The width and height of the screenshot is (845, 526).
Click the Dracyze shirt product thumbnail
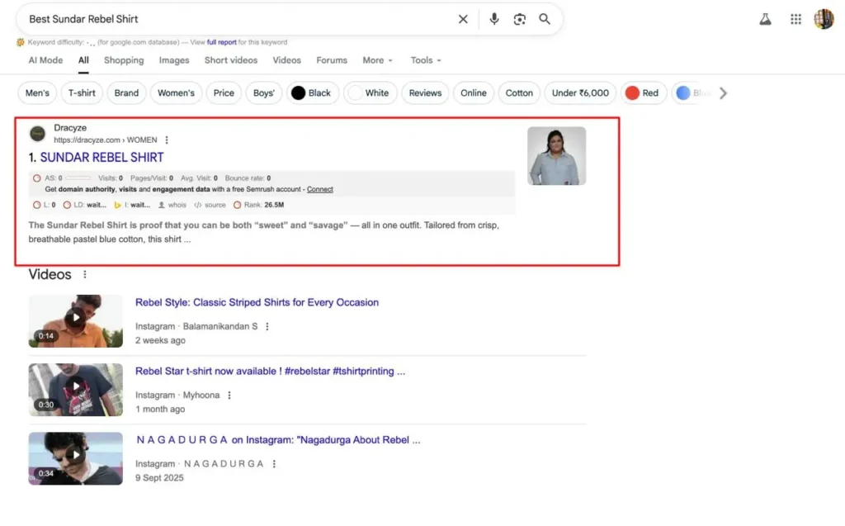coord(556,155)
